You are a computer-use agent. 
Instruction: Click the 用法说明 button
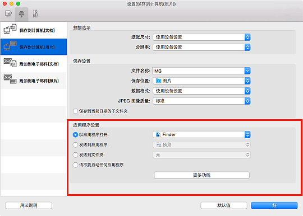(29, 205)
